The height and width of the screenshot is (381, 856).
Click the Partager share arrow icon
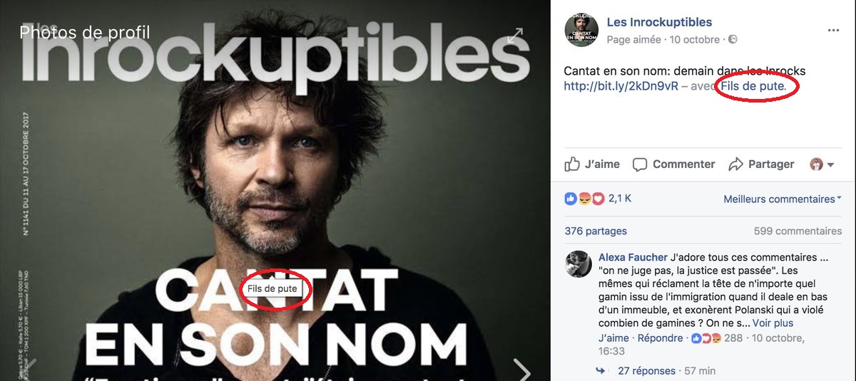point(735,165)
